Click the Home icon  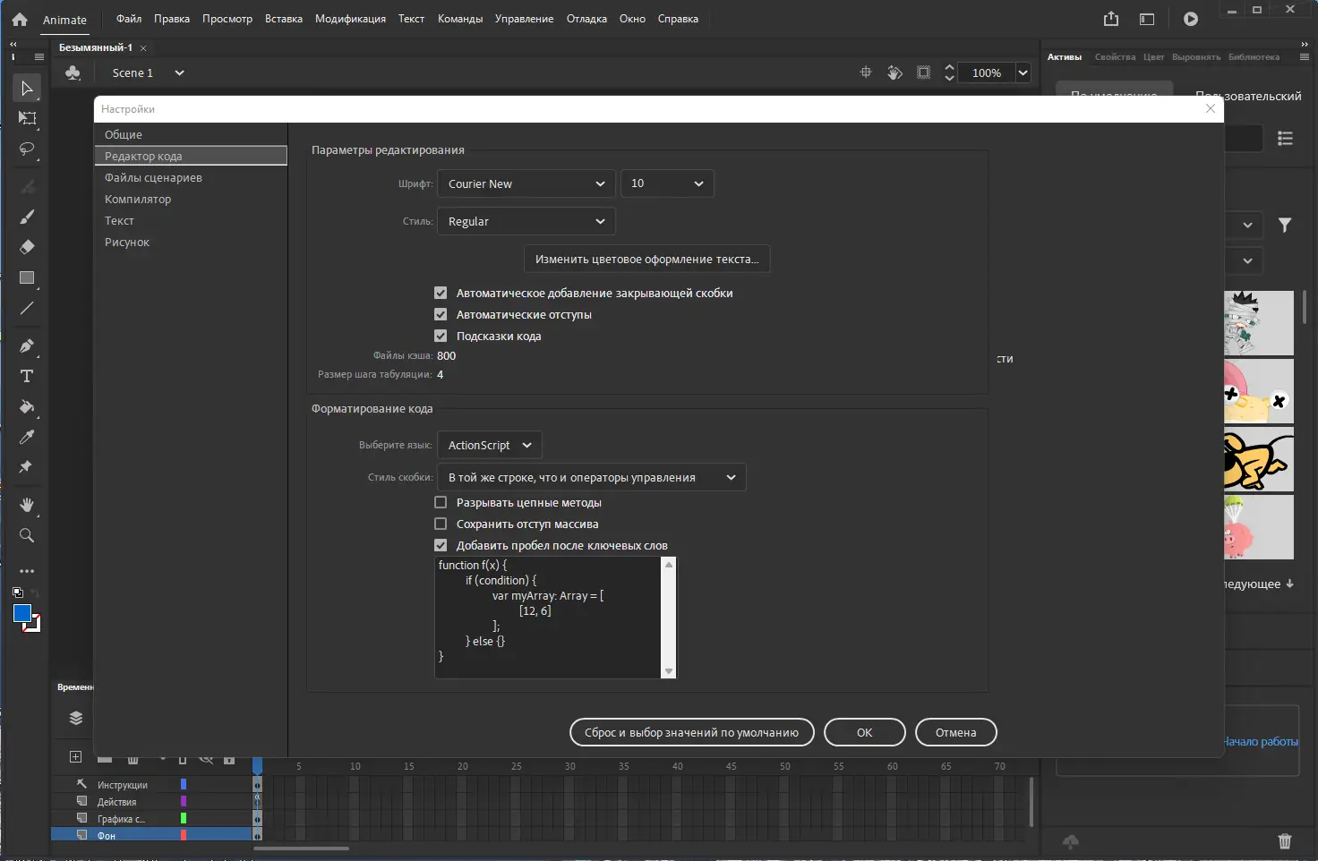click(20, 19)
